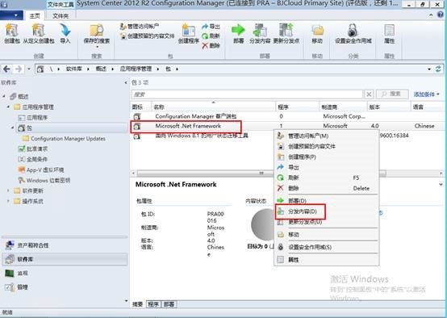Expand the 软件更新 tree folder
This screenshot has width=447, height=318.
[8, 190]
